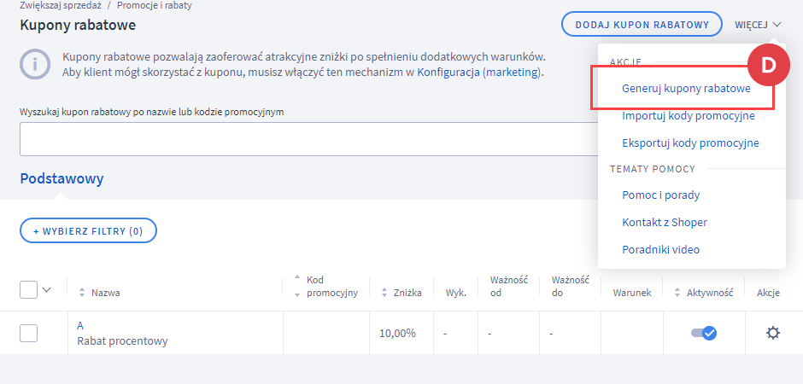Click Dodaj kupon rabatowy button
This screenshot has width=803, height=384.
[642, 25]
